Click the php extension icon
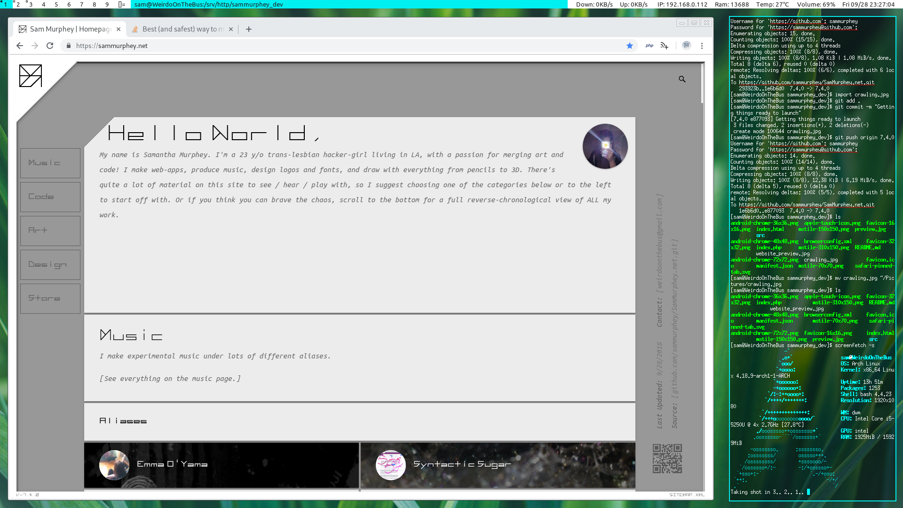 650,46
